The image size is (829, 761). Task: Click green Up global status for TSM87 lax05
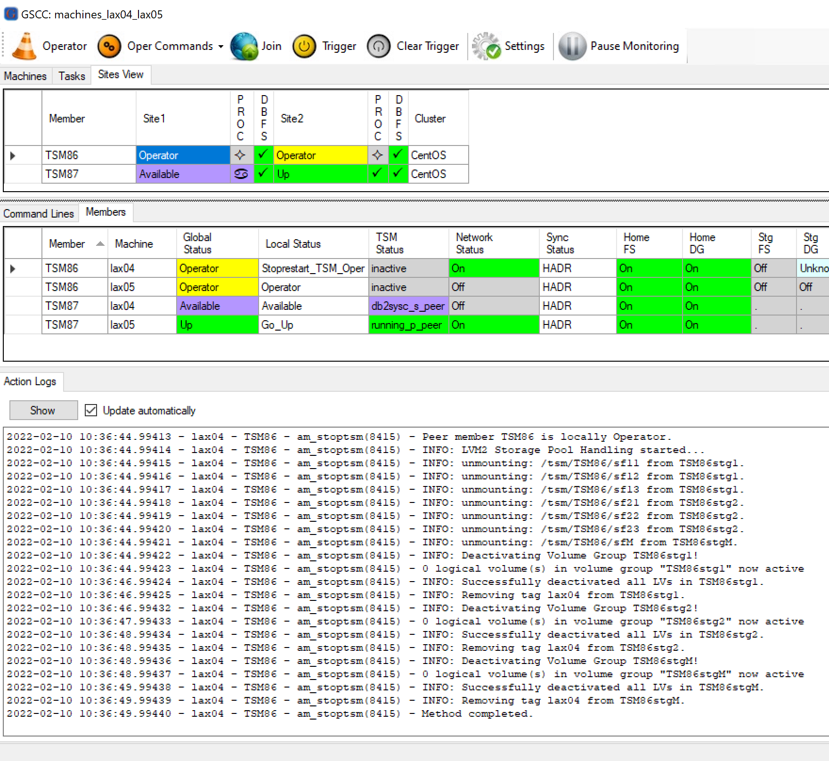(x=217, y=324)
